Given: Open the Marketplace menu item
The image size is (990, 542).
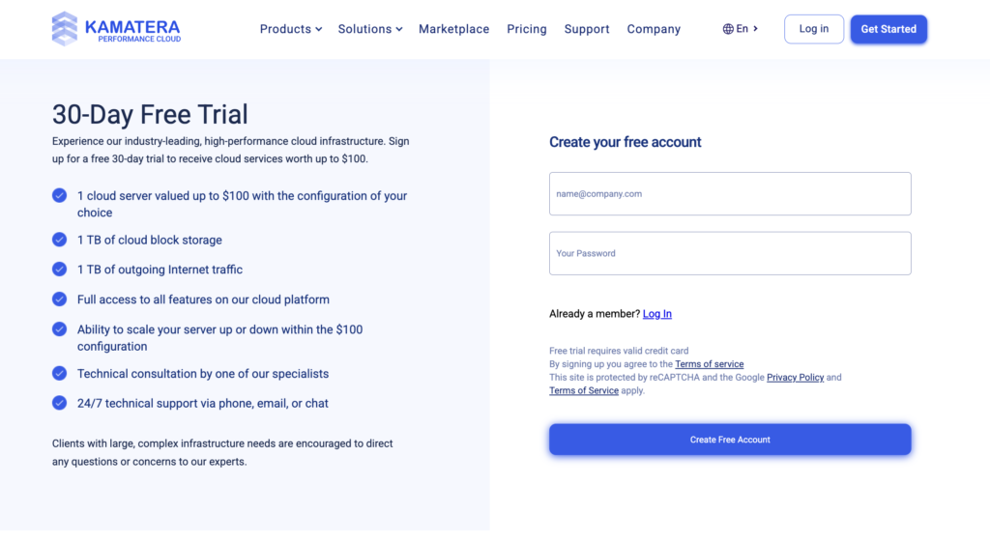Looking at the screenshot, I should click(453, 29).
